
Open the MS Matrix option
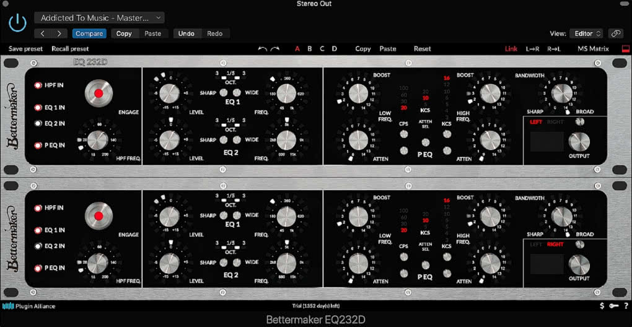(594, 49)
